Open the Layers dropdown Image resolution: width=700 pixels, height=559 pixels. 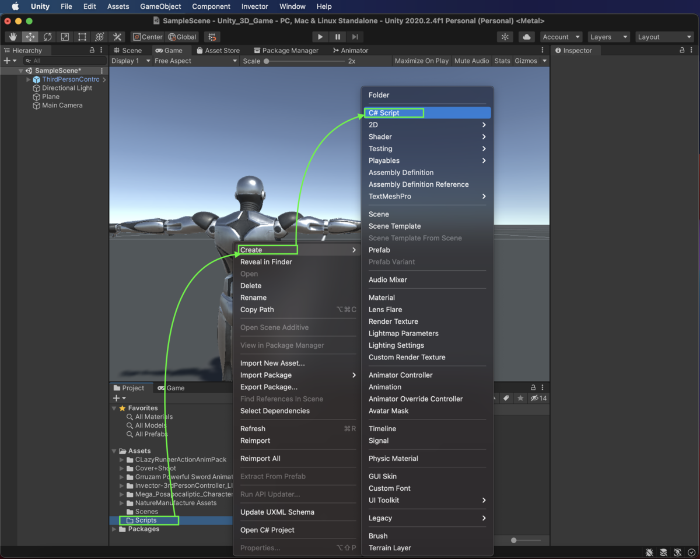click(x=608, y=37)
